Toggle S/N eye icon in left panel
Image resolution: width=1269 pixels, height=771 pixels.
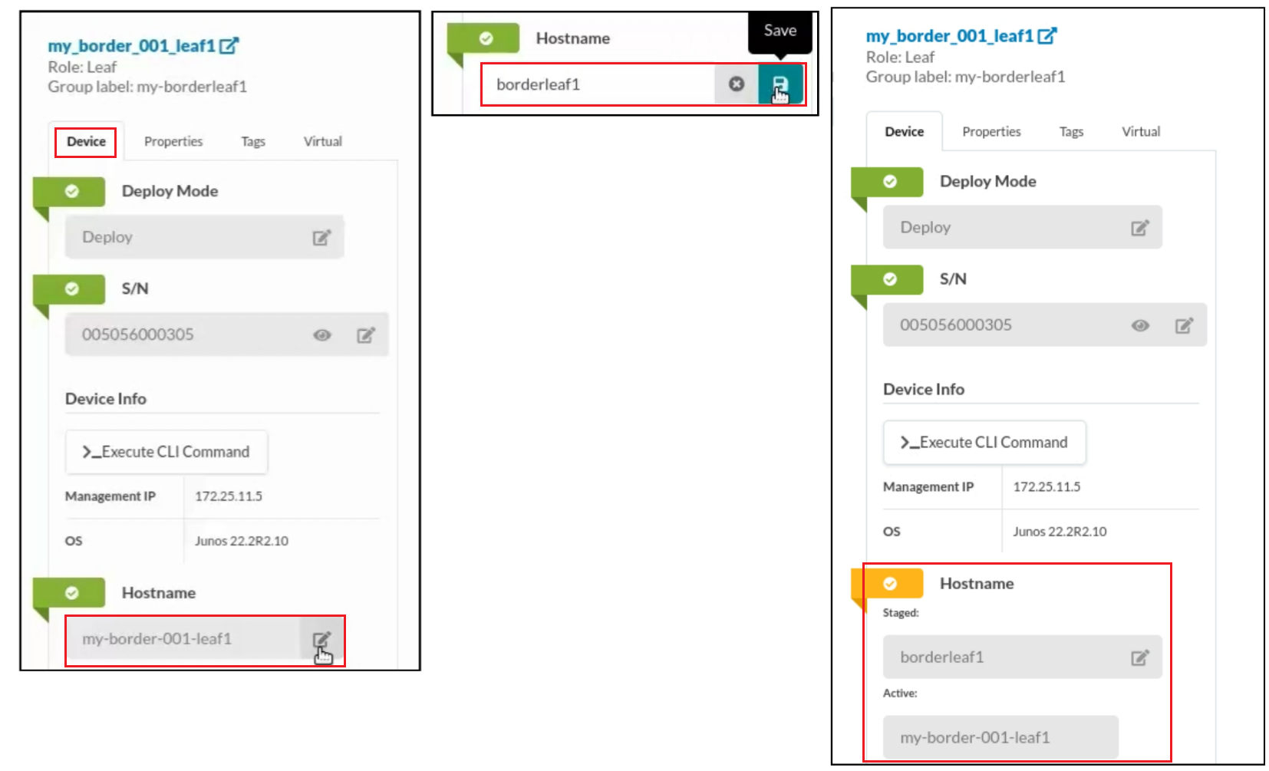pyautogui.click(x=322, y=335)
